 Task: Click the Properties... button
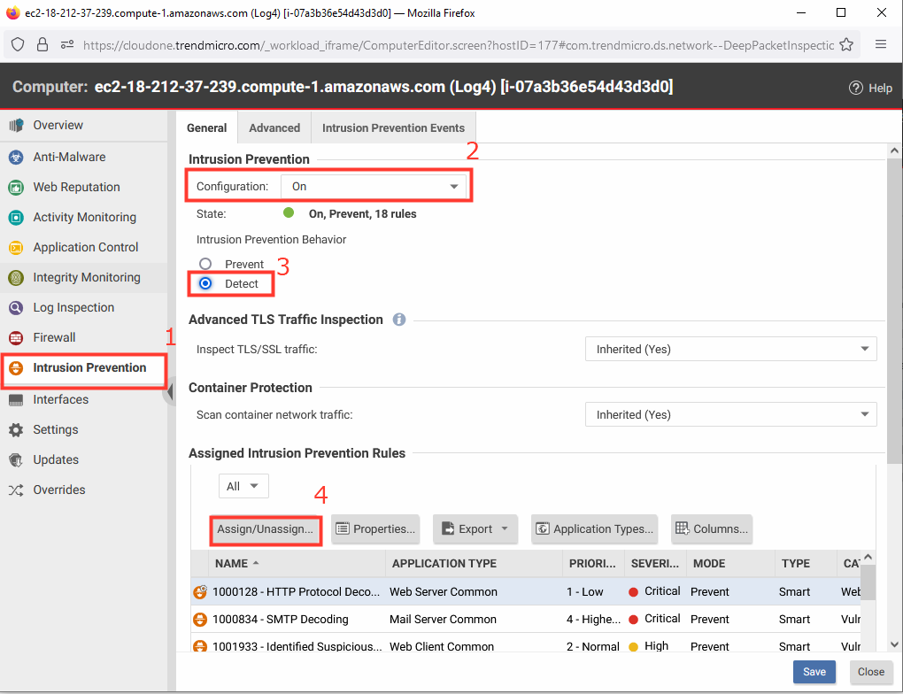pos(375,528)
